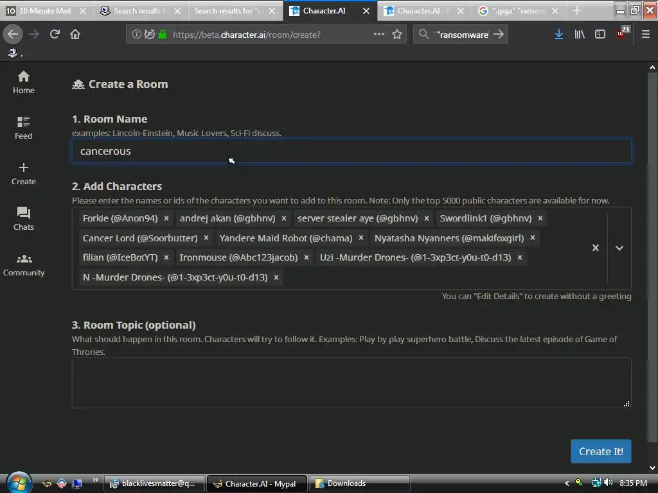Viewport: 658px width, 493px height.
Task: Click the search magnifier icon
Action: pos(424,35)
